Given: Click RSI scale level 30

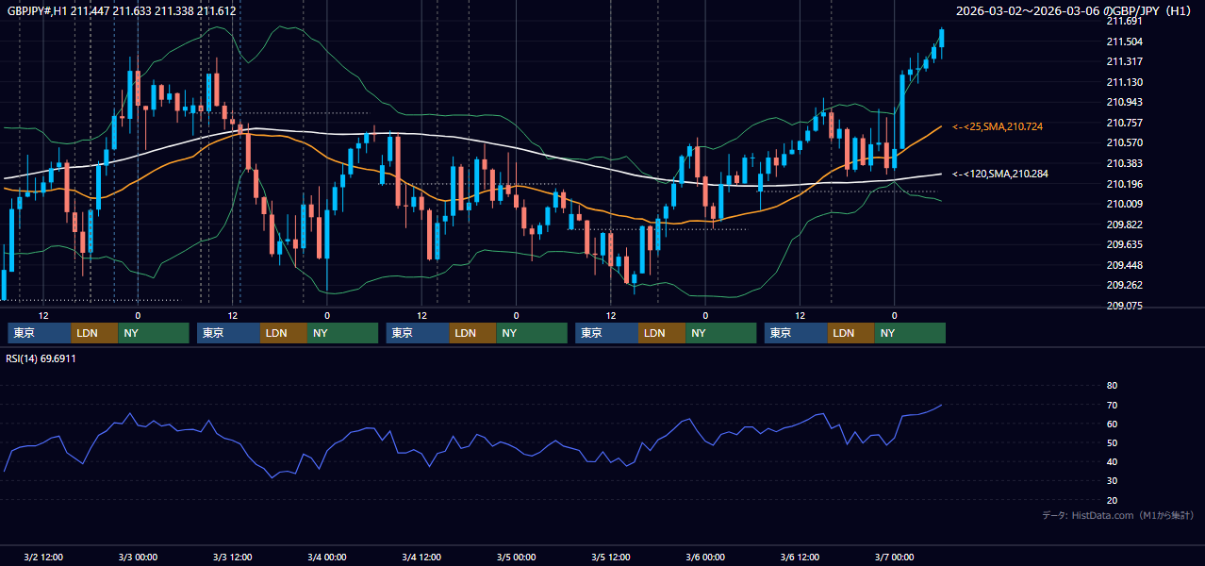Looking at the screenshot, I should (x=1112, y=481).
